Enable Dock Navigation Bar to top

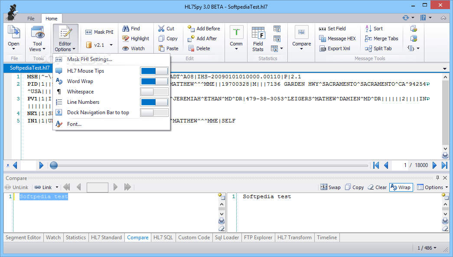click(x=154, y=112)
